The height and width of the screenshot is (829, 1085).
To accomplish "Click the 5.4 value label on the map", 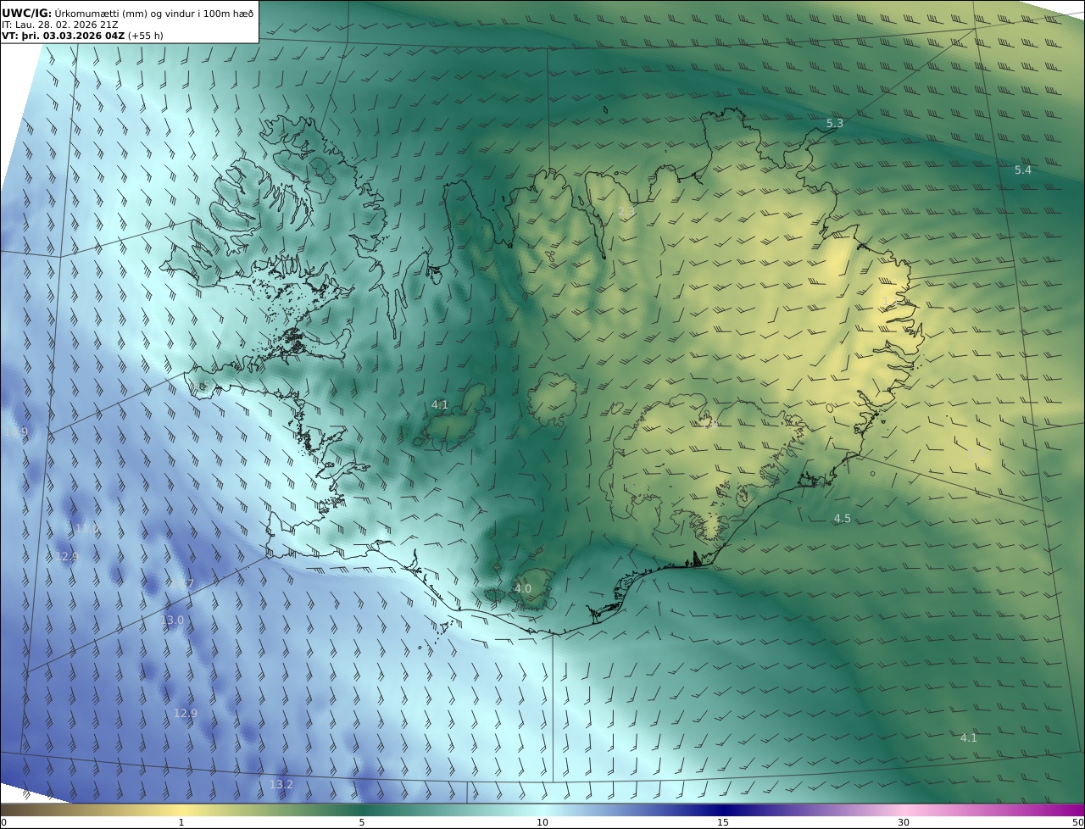I will click(x=1023, y=170).
